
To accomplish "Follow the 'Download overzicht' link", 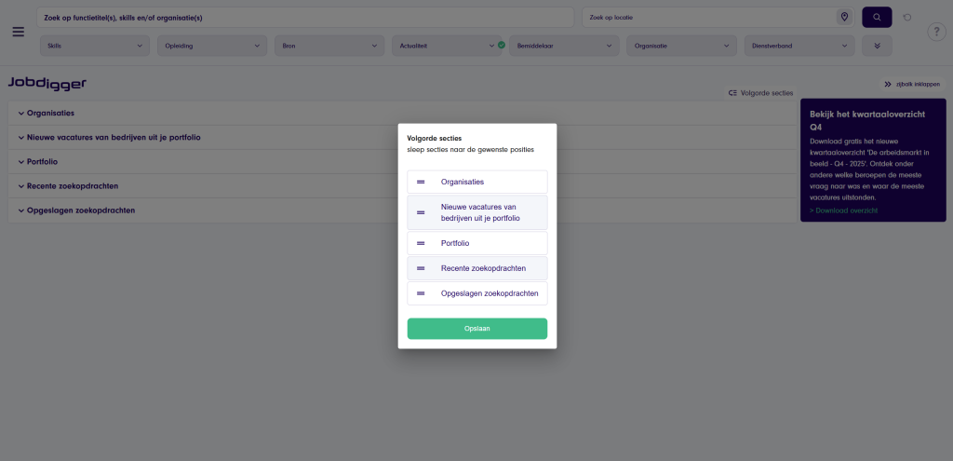I will 843,210.
